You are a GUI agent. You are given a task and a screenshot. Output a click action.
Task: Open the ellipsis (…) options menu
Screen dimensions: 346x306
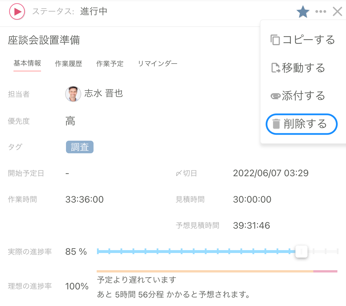320,11
